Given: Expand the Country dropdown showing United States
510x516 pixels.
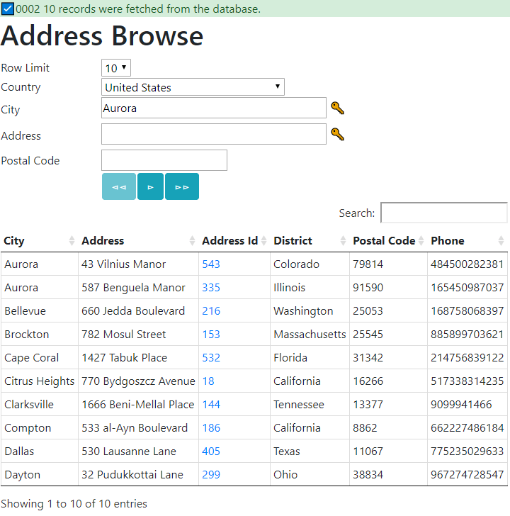Looking at the screenshot, I should pos(193,87).
